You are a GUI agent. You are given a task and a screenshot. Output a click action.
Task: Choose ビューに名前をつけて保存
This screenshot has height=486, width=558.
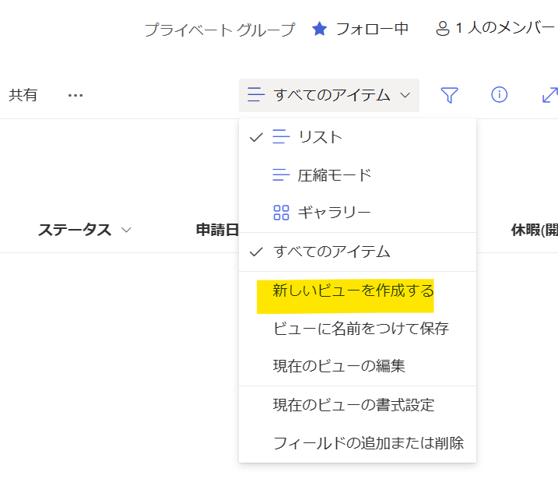tap(357, 328)
